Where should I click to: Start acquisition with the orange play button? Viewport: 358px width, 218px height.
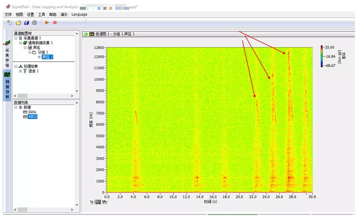[x=47, y=22]
